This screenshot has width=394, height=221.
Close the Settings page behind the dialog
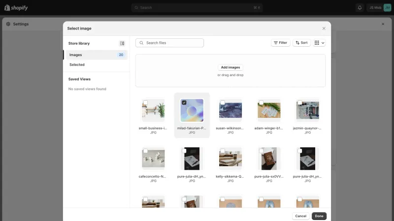[x=383, y=24]
